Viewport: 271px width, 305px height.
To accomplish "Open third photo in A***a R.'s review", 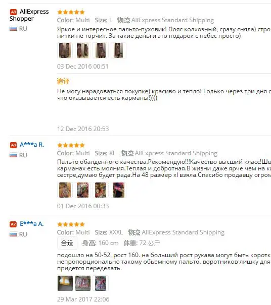I will [101, 190].
